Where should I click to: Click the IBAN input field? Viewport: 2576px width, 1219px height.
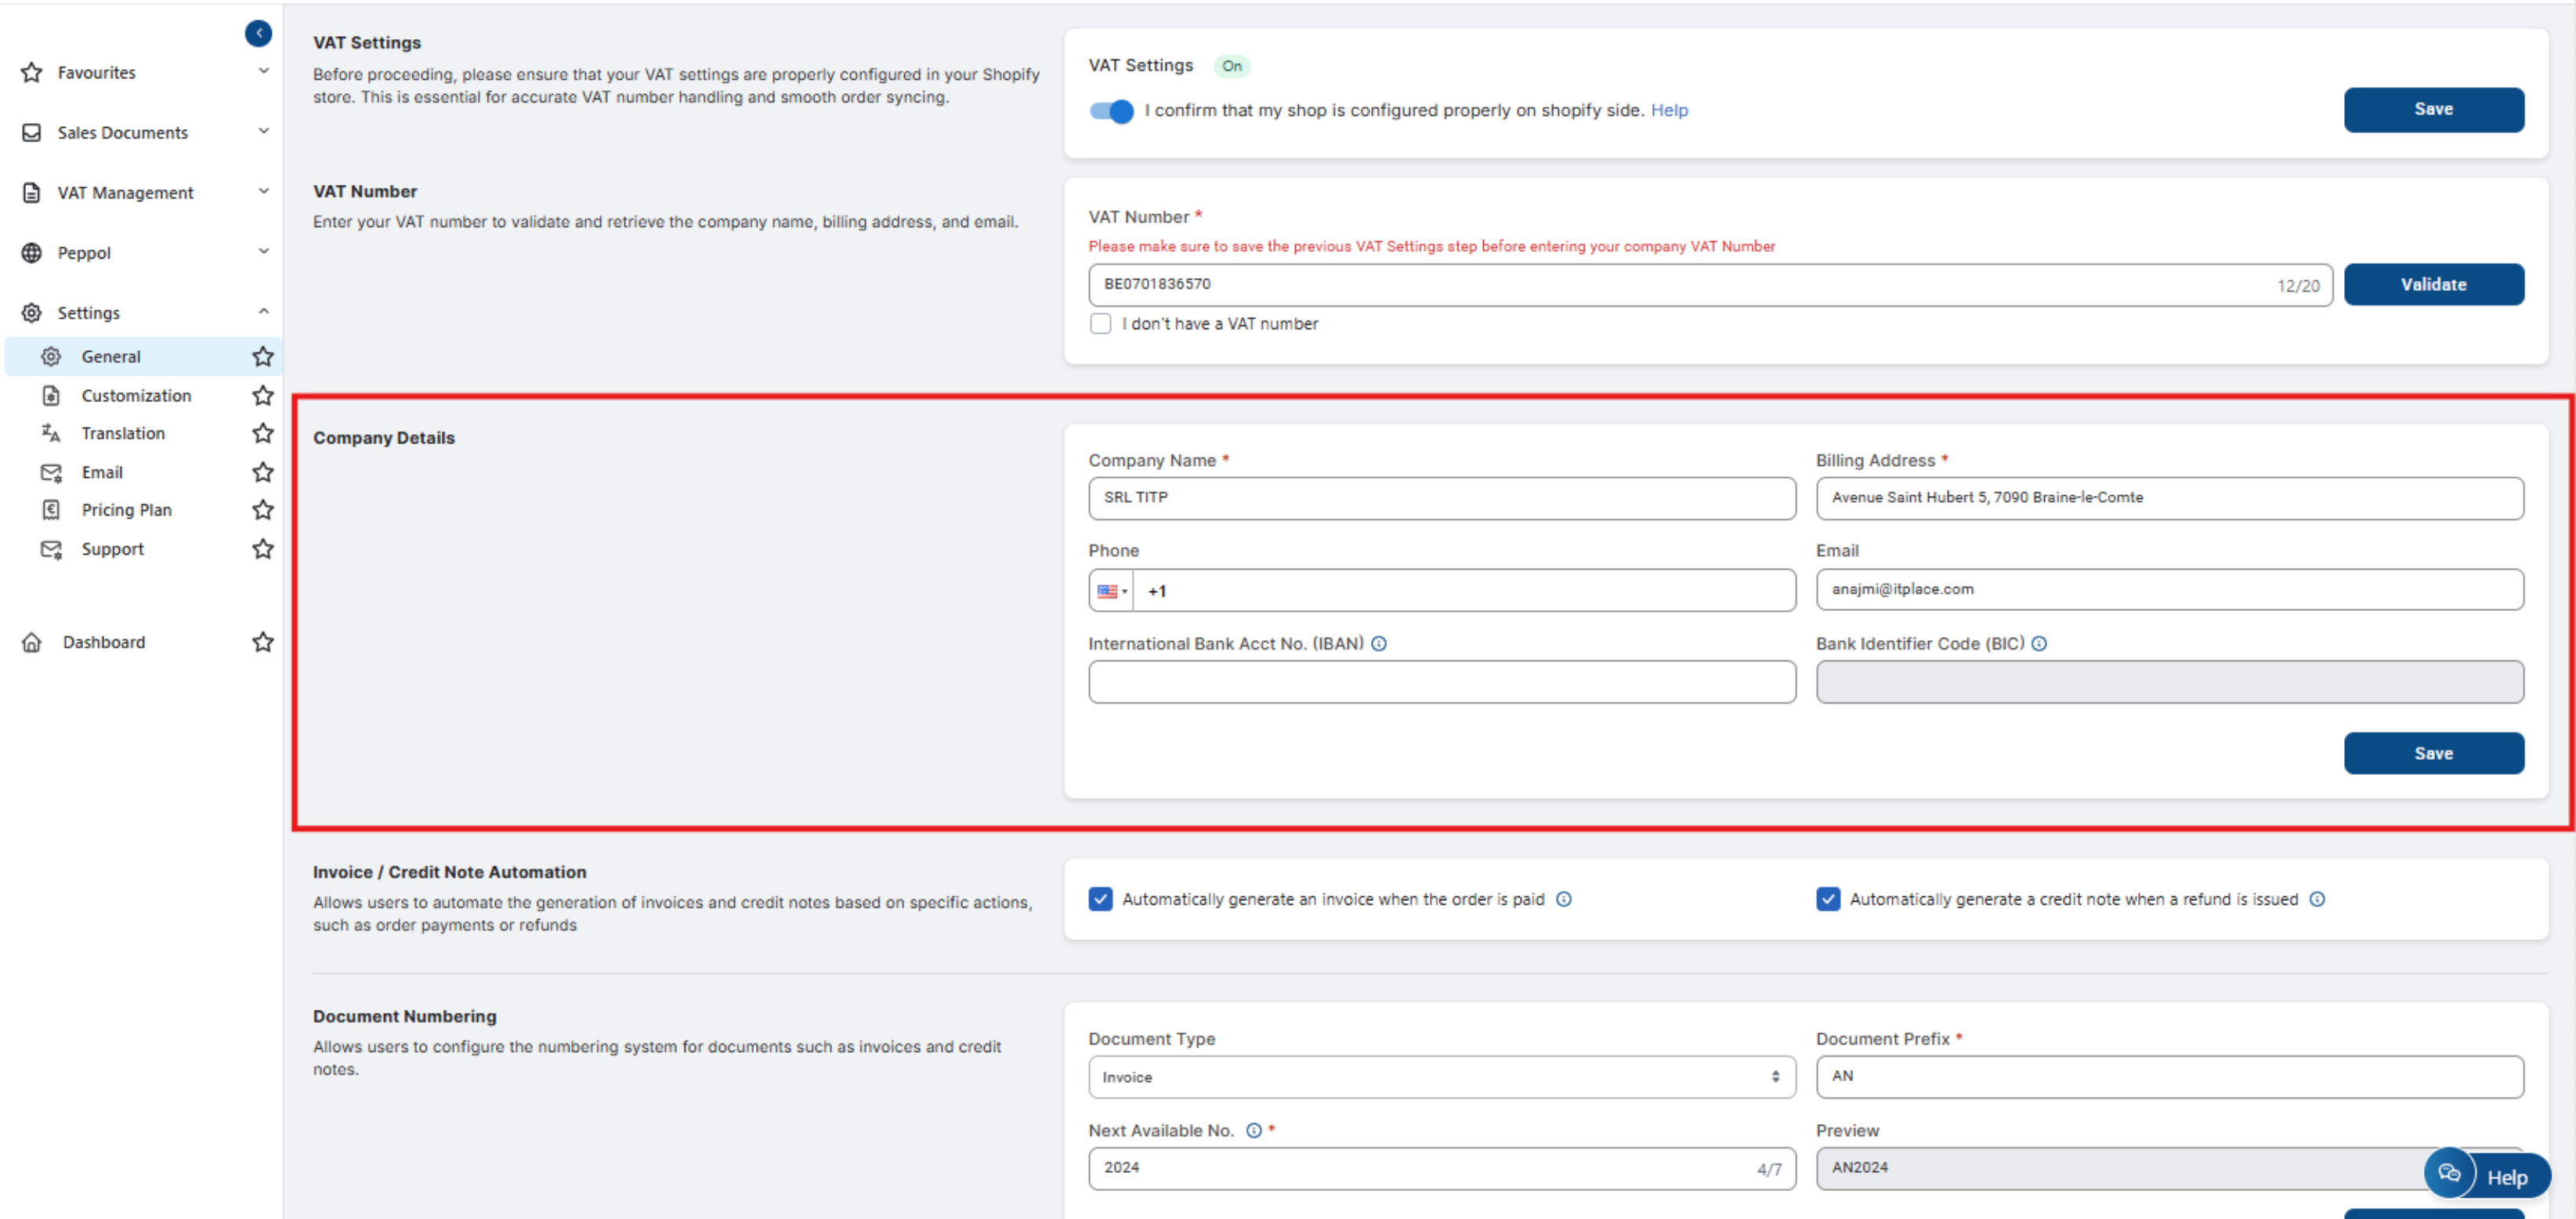click(x=1441, y=682)
